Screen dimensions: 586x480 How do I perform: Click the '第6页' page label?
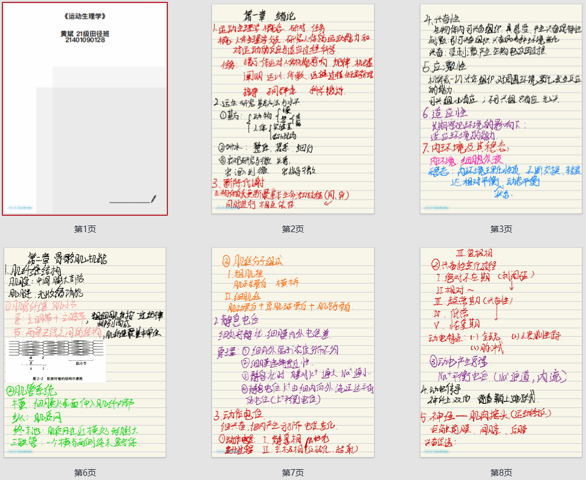pos(85,473)
